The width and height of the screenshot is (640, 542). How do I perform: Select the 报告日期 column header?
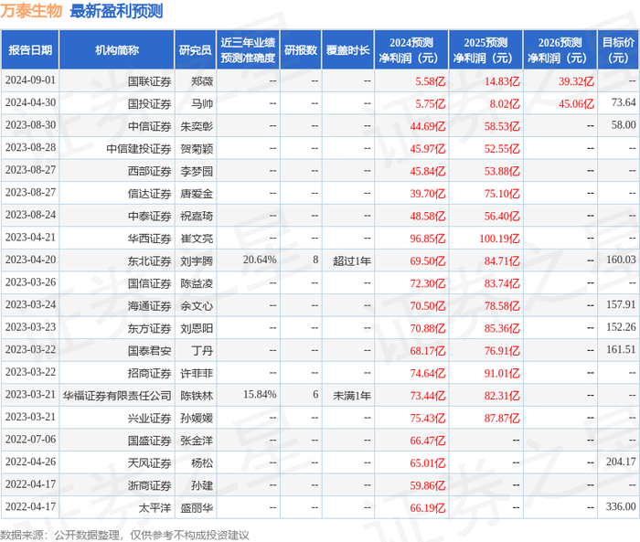[x=30, y=49]
